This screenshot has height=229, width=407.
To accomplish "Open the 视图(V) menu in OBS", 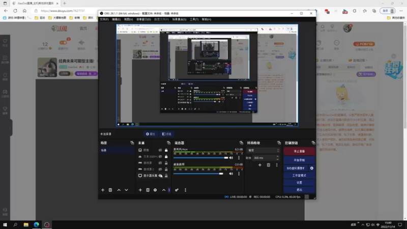I will [128, 19].
